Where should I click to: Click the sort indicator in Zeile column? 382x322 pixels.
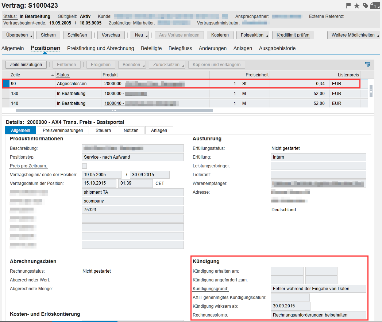[x=53, y=75]
